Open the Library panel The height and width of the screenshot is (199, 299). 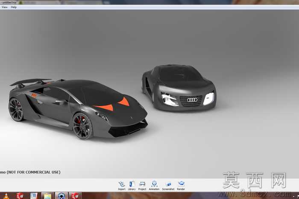click(132, 186)
